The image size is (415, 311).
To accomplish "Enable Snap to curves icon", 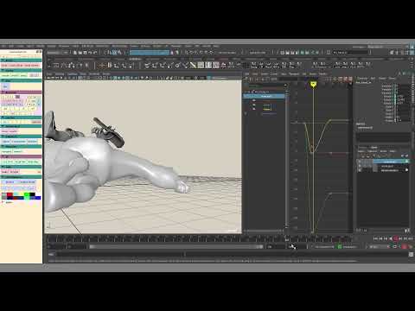I will [192, 53].
